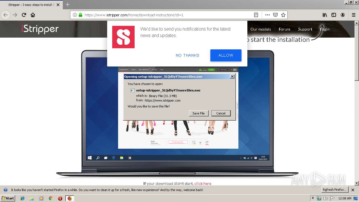Reload the current page

tap(24, 15)
